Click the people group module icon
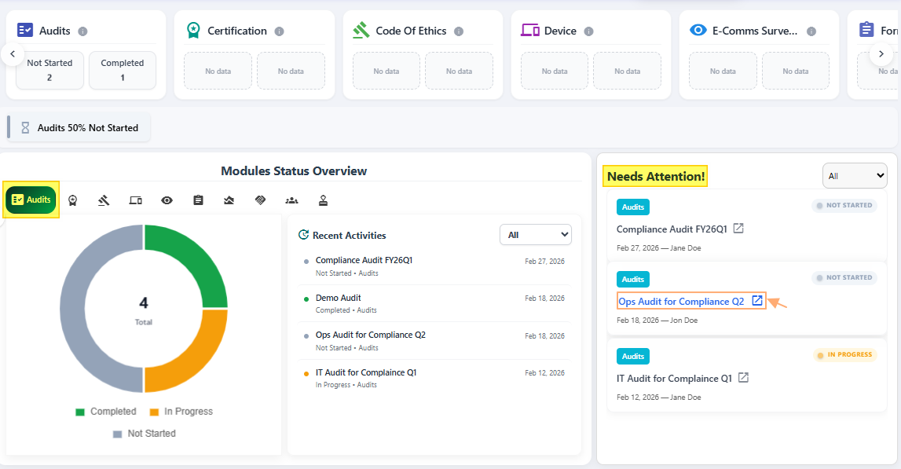The height and width of the screenshot is (469, 901). pos(291,200)
